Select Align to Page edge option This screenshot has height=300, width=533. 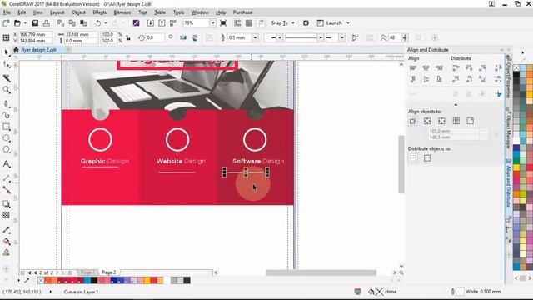[x=427, y=121]
